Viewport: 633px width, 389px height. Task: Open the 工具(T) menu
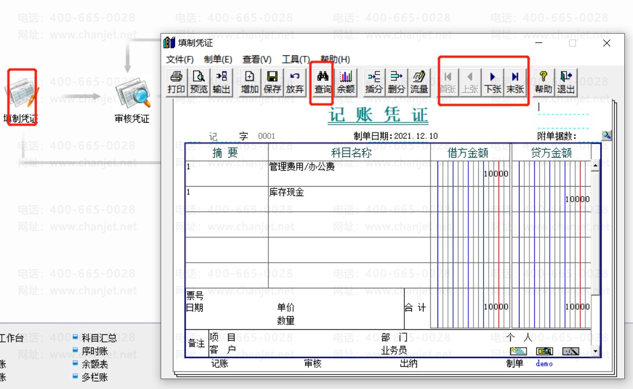tap(296, 59)
